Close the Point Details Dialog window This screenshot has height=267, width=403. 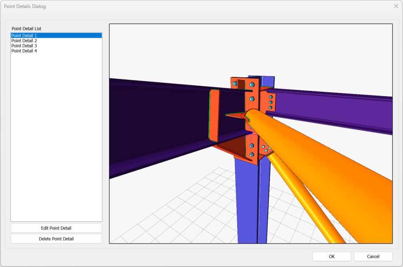coord(396,6)
